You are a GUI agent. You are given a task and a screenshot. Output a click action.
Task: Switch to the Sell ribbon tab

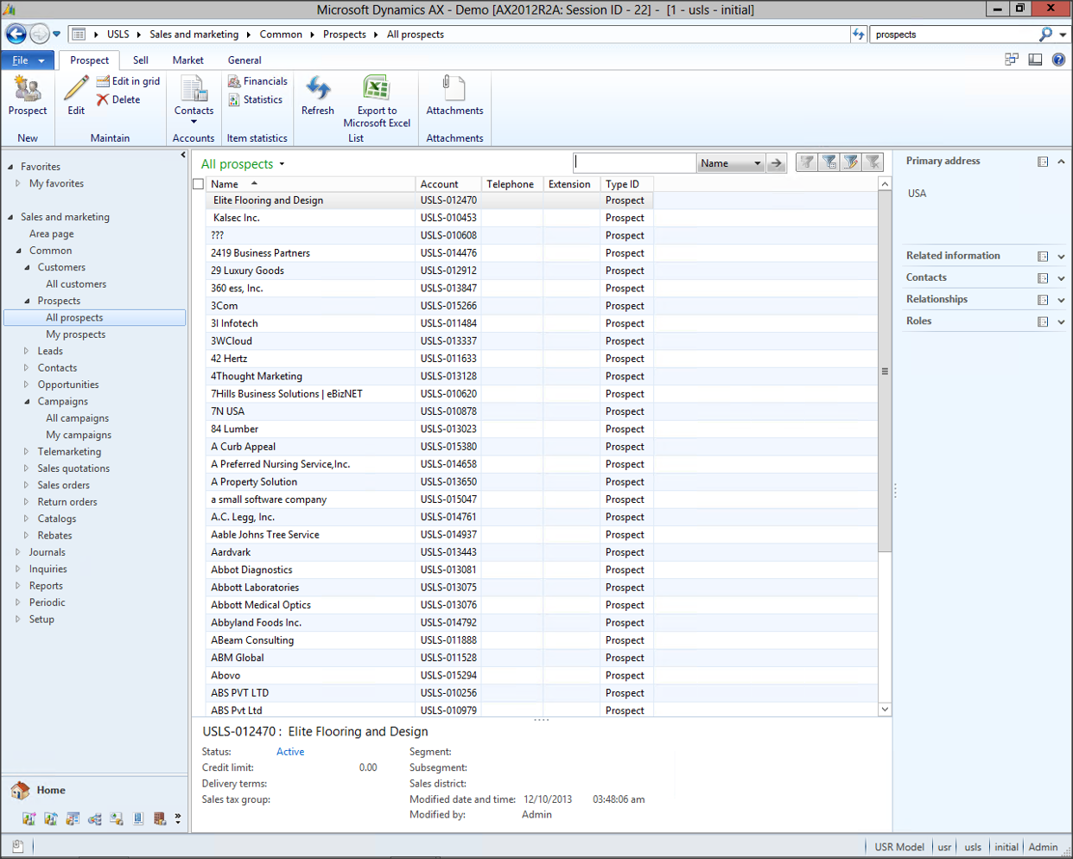(140, 60)
